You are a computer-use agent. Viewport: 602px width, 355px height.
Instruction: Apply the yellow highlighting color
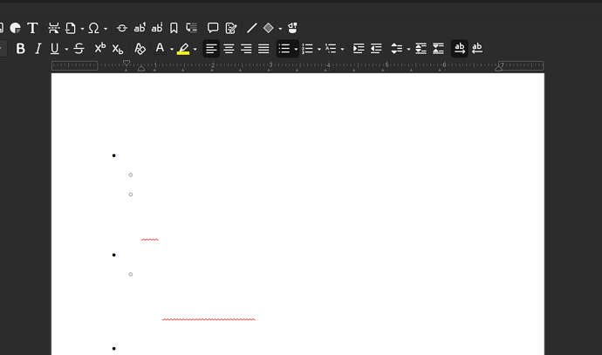click(183, 49)
